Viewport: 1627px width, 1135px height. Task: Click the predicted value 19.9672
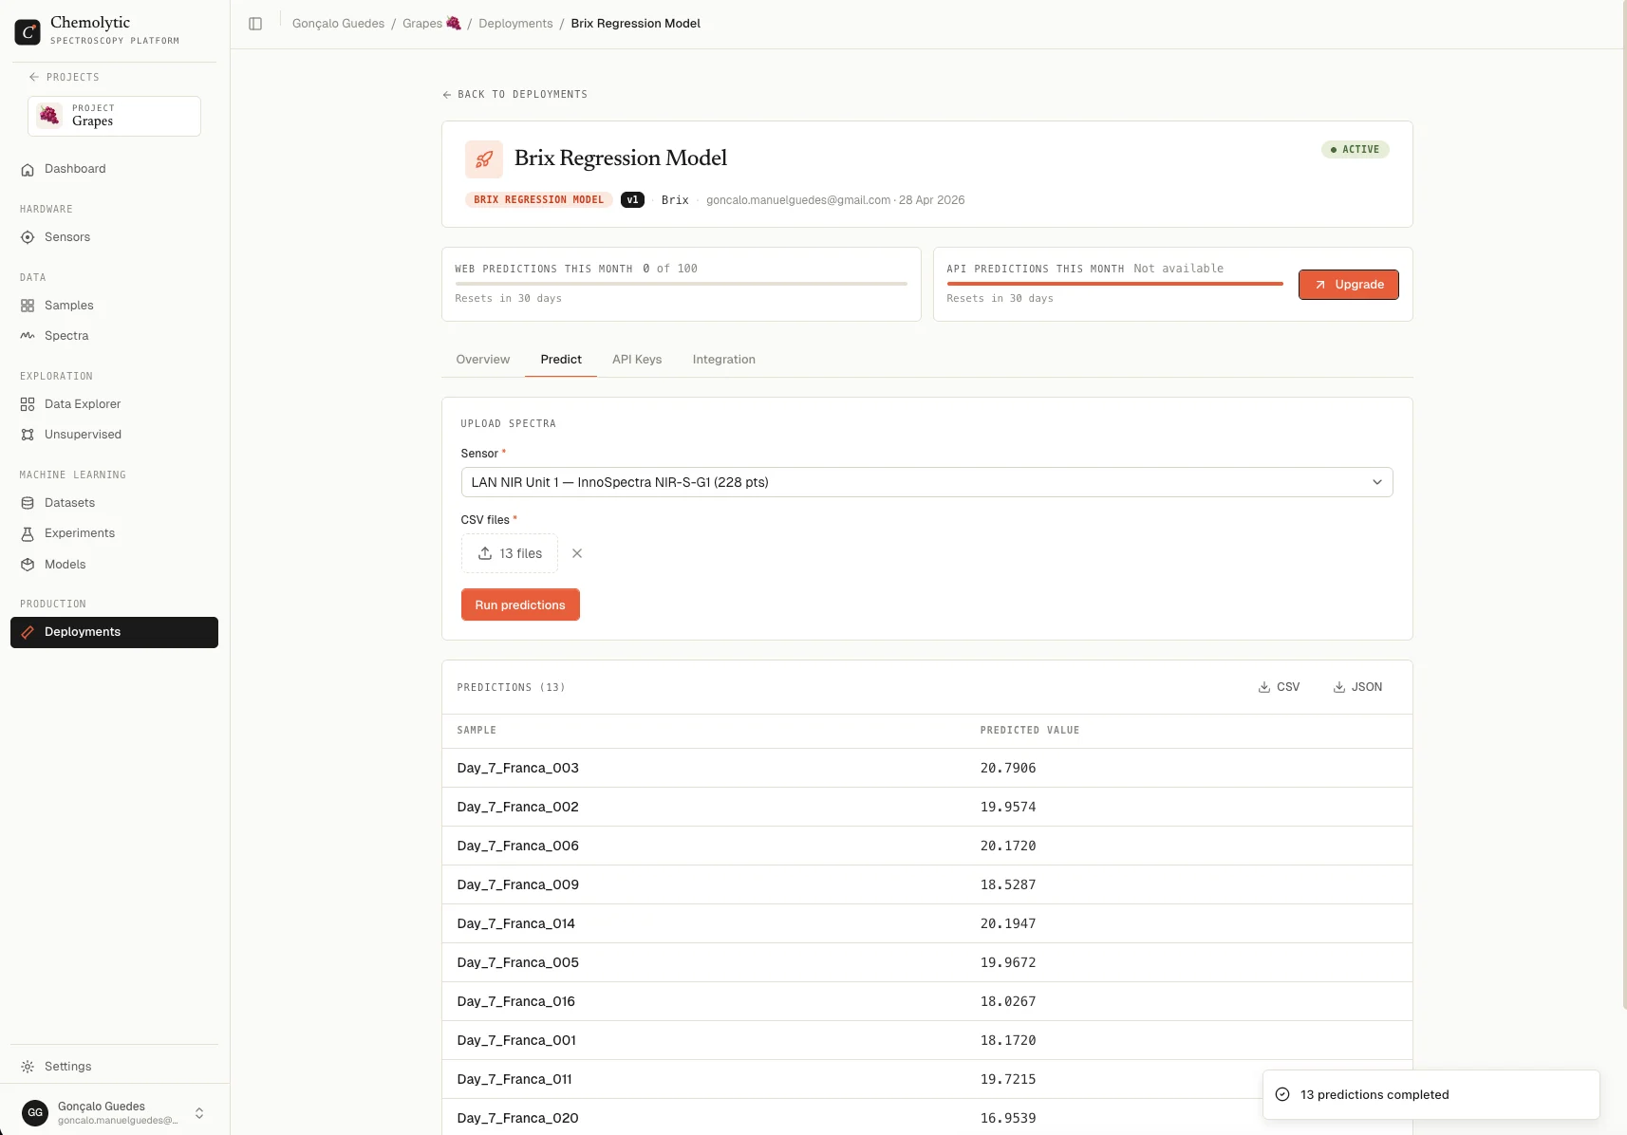click(1008, 962)
